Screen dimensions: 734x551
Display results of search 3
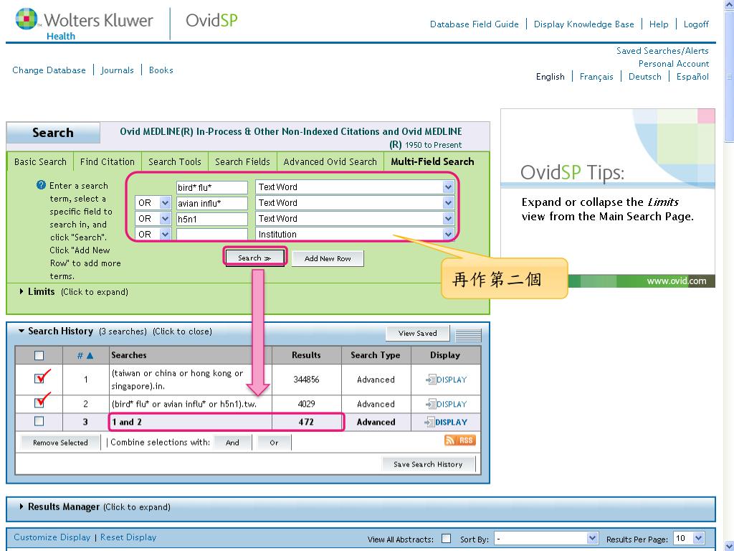coord(446,422)
